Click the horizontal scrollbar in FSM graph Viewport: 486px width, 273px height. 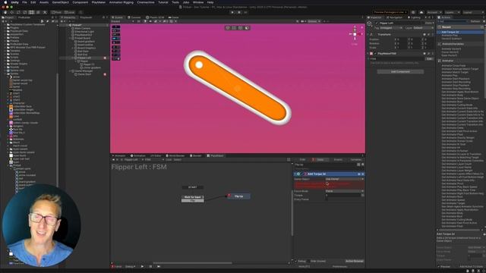click(192, 263)
